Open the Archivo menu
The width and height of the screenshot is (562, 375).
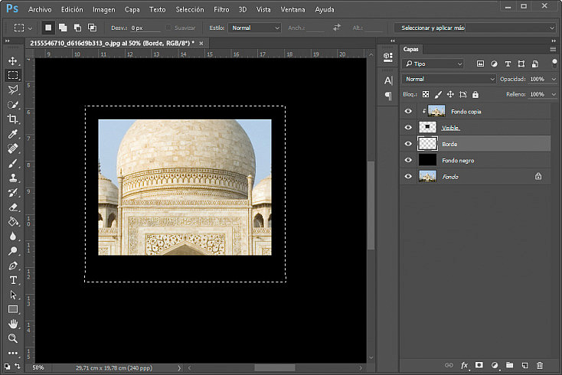40,10
